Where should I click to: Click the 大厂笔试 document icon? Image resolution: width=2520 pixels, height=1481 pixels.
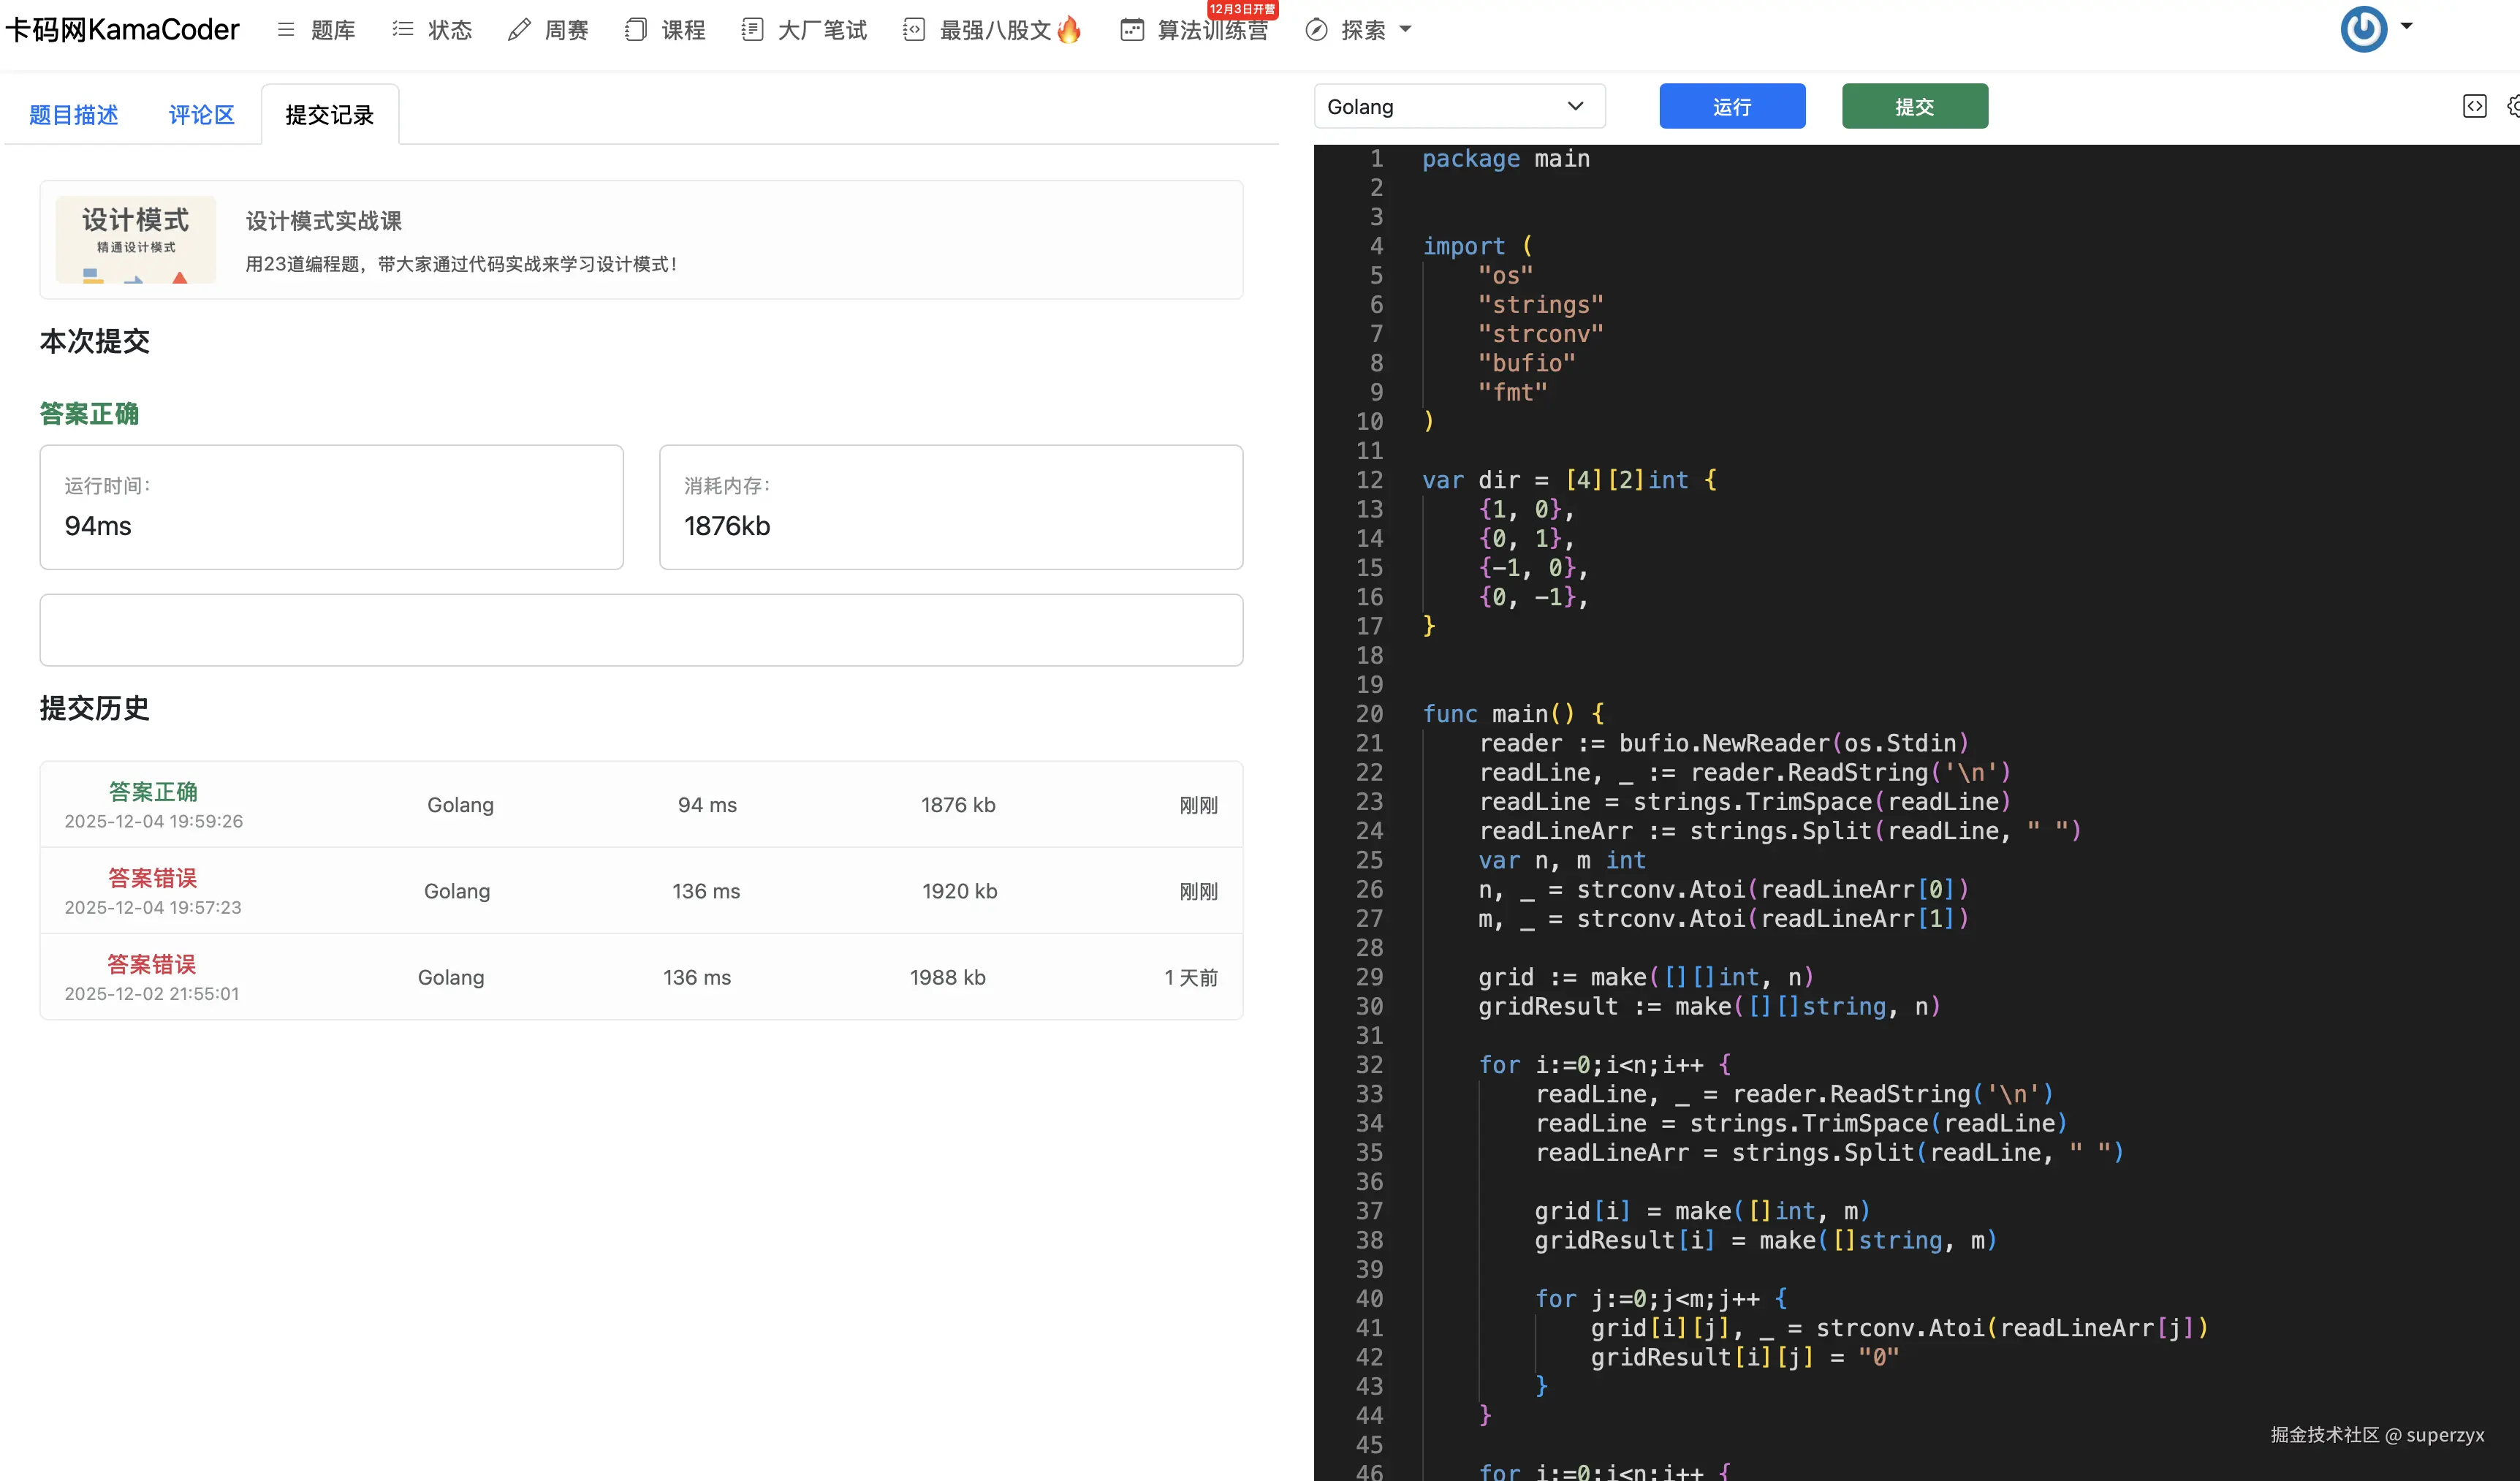[x=752, y=30]
